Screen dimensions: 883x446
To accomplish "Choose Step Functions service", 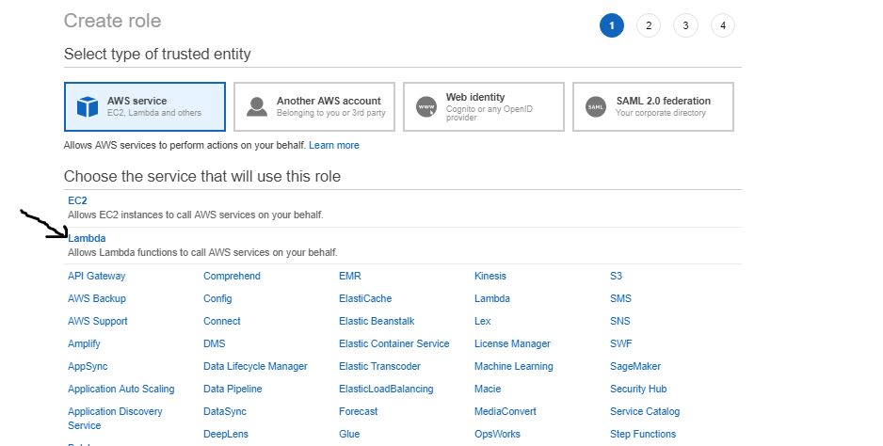I will (x=643, y=434).
